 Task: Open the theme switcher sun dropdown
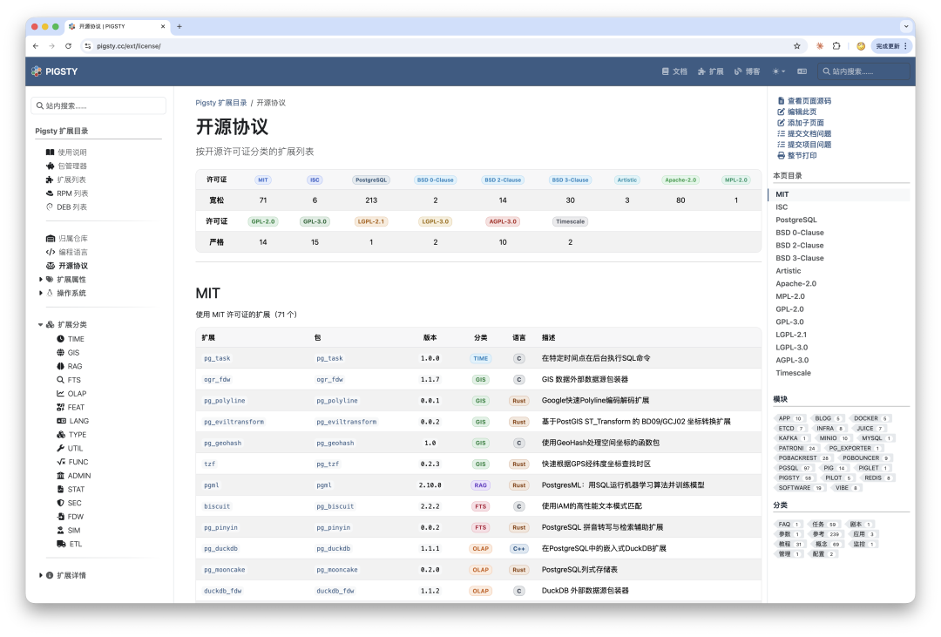(x=778, y=71)
